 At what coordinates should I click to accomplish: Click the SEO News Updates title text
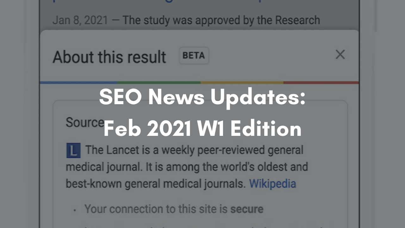click(202, 97)
